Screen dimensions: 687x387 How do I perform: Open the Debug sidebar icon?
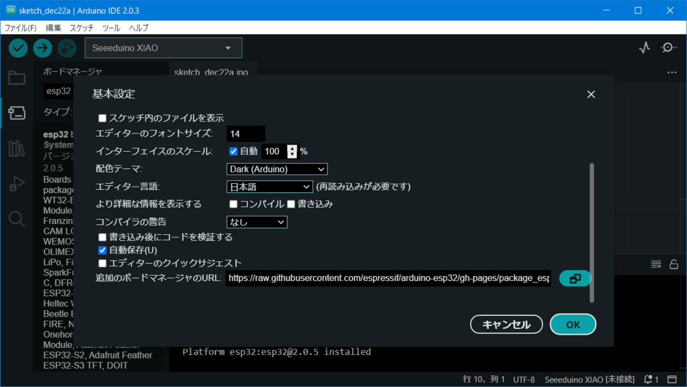(17, 184)
